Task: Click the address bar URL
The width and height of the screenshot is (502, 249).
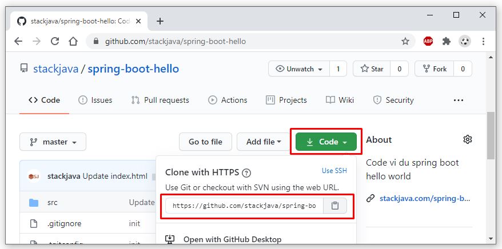Action: tap(176, 42)
